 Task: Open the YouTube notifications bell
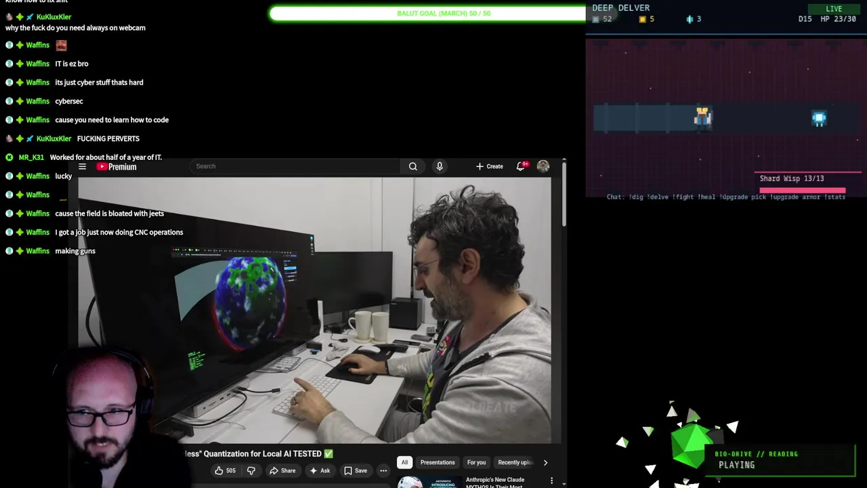pos(521,166)
